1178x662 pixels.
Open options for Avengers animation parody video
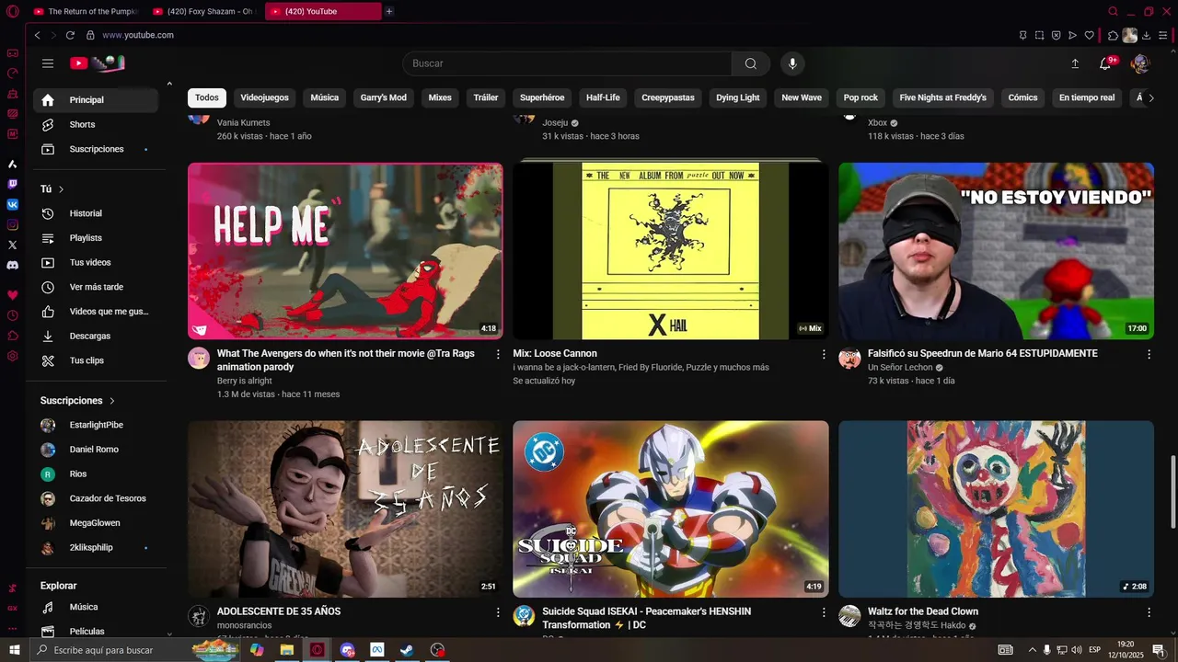(498, 354)
